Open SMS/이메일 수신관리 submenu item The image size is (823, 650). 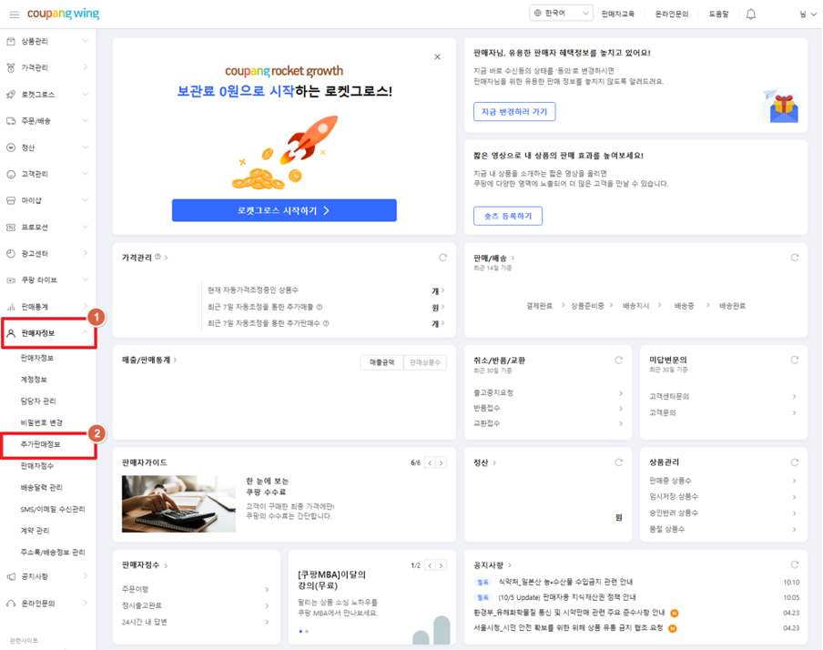click(53, 509)
